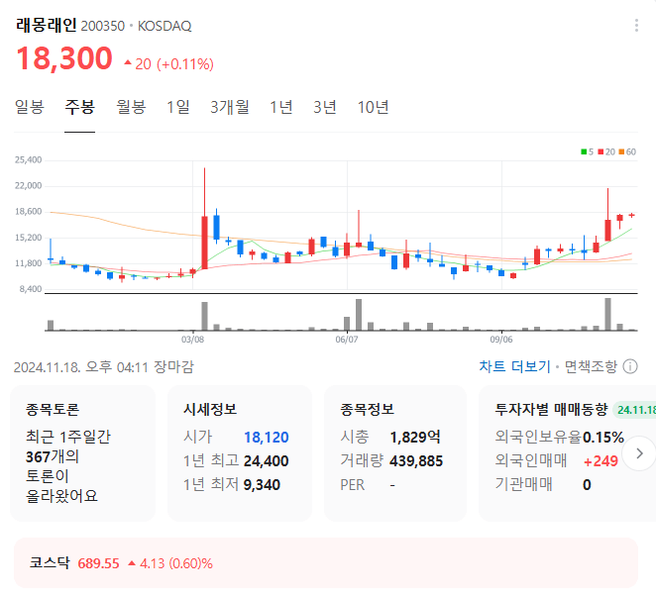
Task: Select the 주봉 weekly chart tab
Action: coord(79,107)
